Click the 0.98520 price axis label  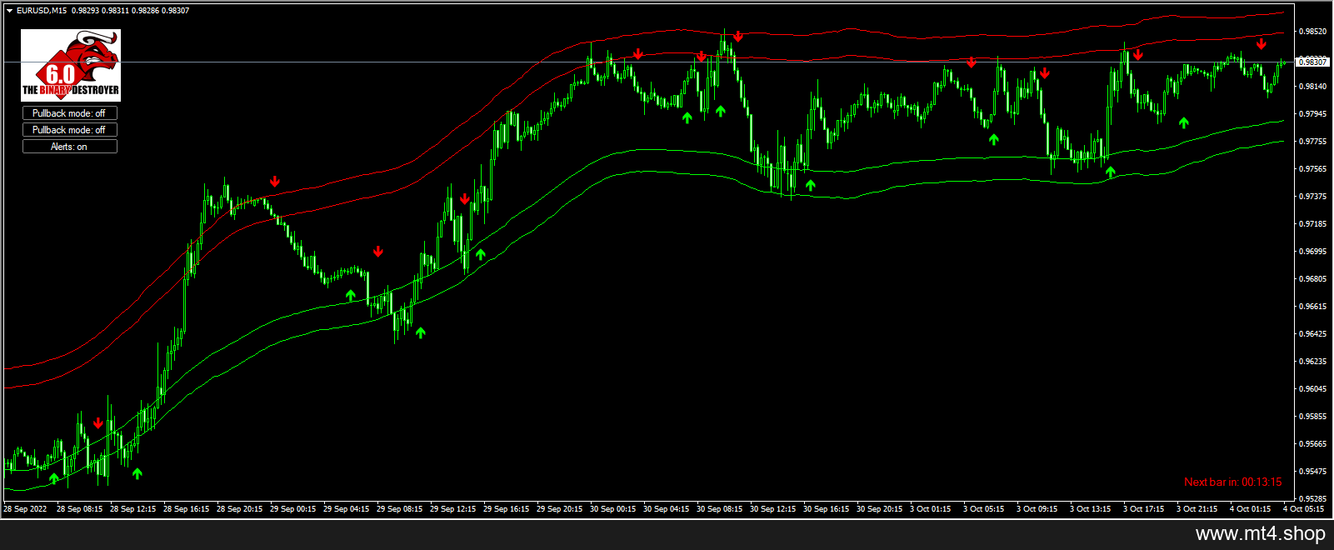pyautogui.click(x=1313, y=32)
